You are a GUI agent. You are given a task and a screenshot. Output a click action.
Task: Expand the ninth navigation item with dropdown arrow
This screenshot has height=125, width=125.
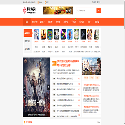[x=89, y=22]
